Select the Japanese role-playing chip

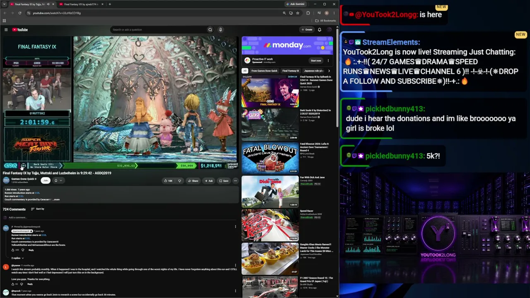(314, 71)
